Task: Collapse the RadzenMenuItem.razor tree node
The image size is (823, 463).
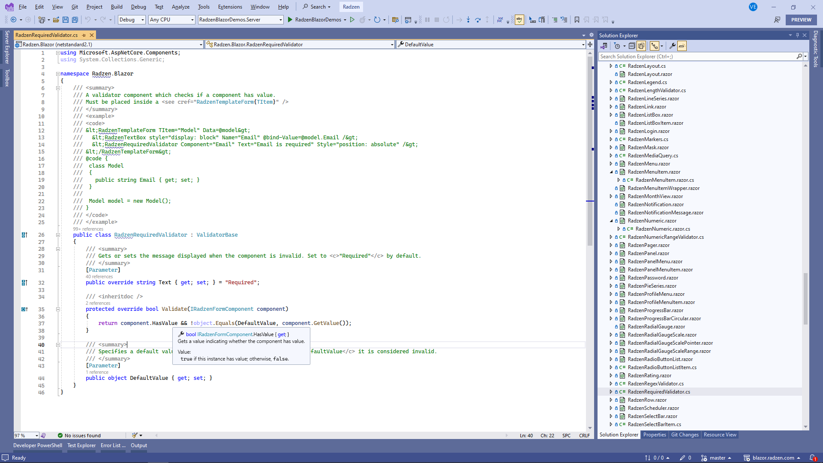Action: coord(611,172)
